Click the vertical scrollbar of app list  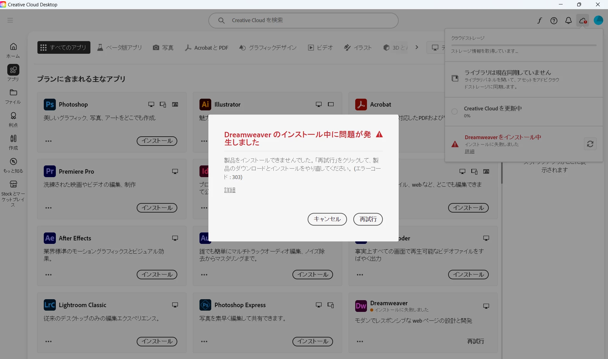click(x=502, y=173)
